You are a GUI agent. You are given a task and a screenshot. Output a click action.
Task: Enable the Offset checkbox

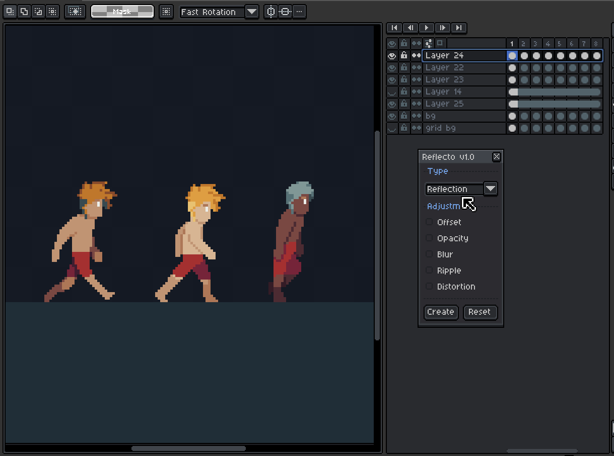pyautogui.click(x=429, y=222)
